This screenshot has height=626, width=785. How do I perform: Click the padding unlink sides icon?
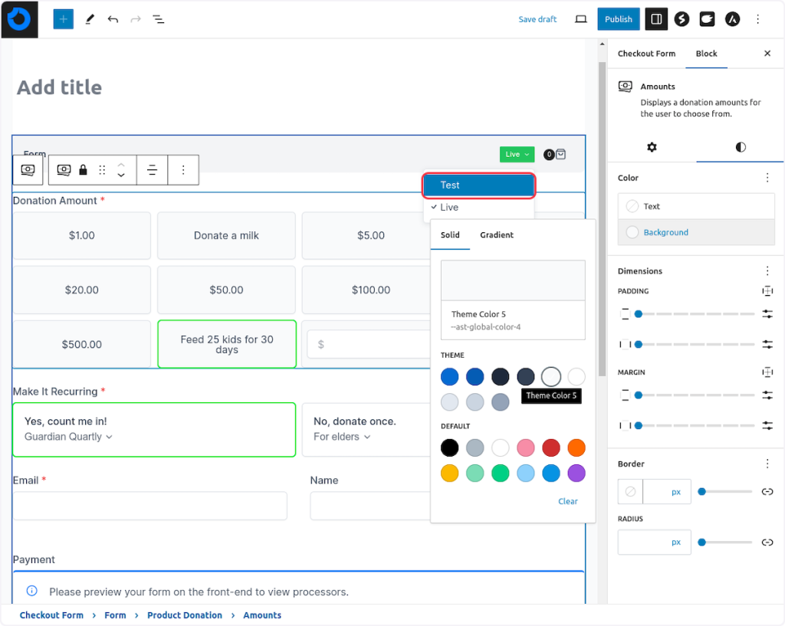[x=767, y=291]
